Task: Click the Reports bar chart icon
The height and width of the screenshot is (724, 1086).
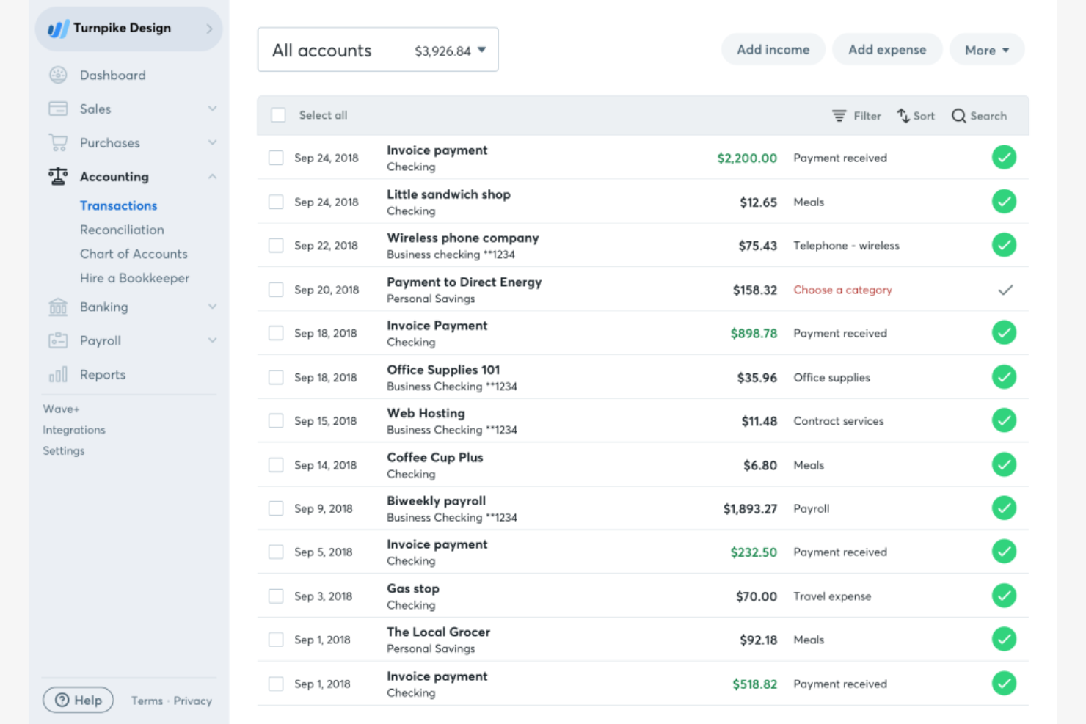Action: [58, 374]
